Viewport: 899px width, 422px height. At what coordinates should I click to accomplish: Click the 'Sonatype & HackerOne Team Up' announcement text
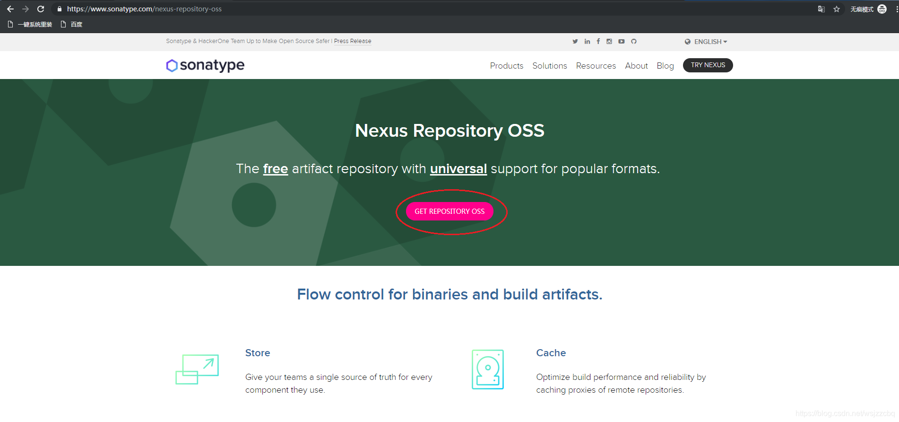click(x=248, y=41)
